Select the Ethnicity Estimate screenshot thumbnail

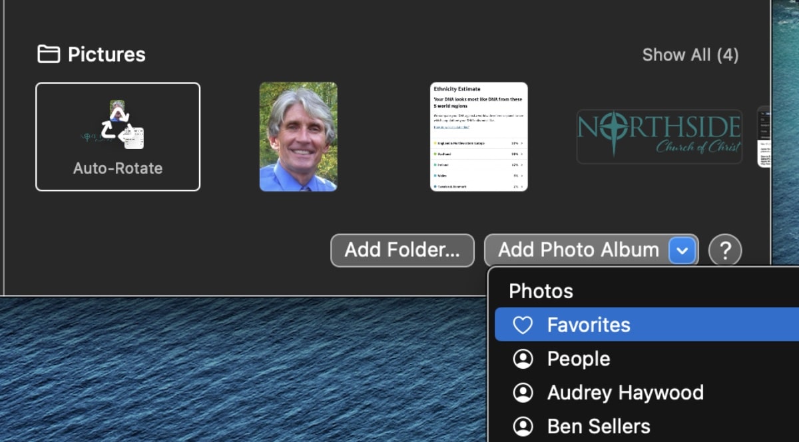click(479, 136)
